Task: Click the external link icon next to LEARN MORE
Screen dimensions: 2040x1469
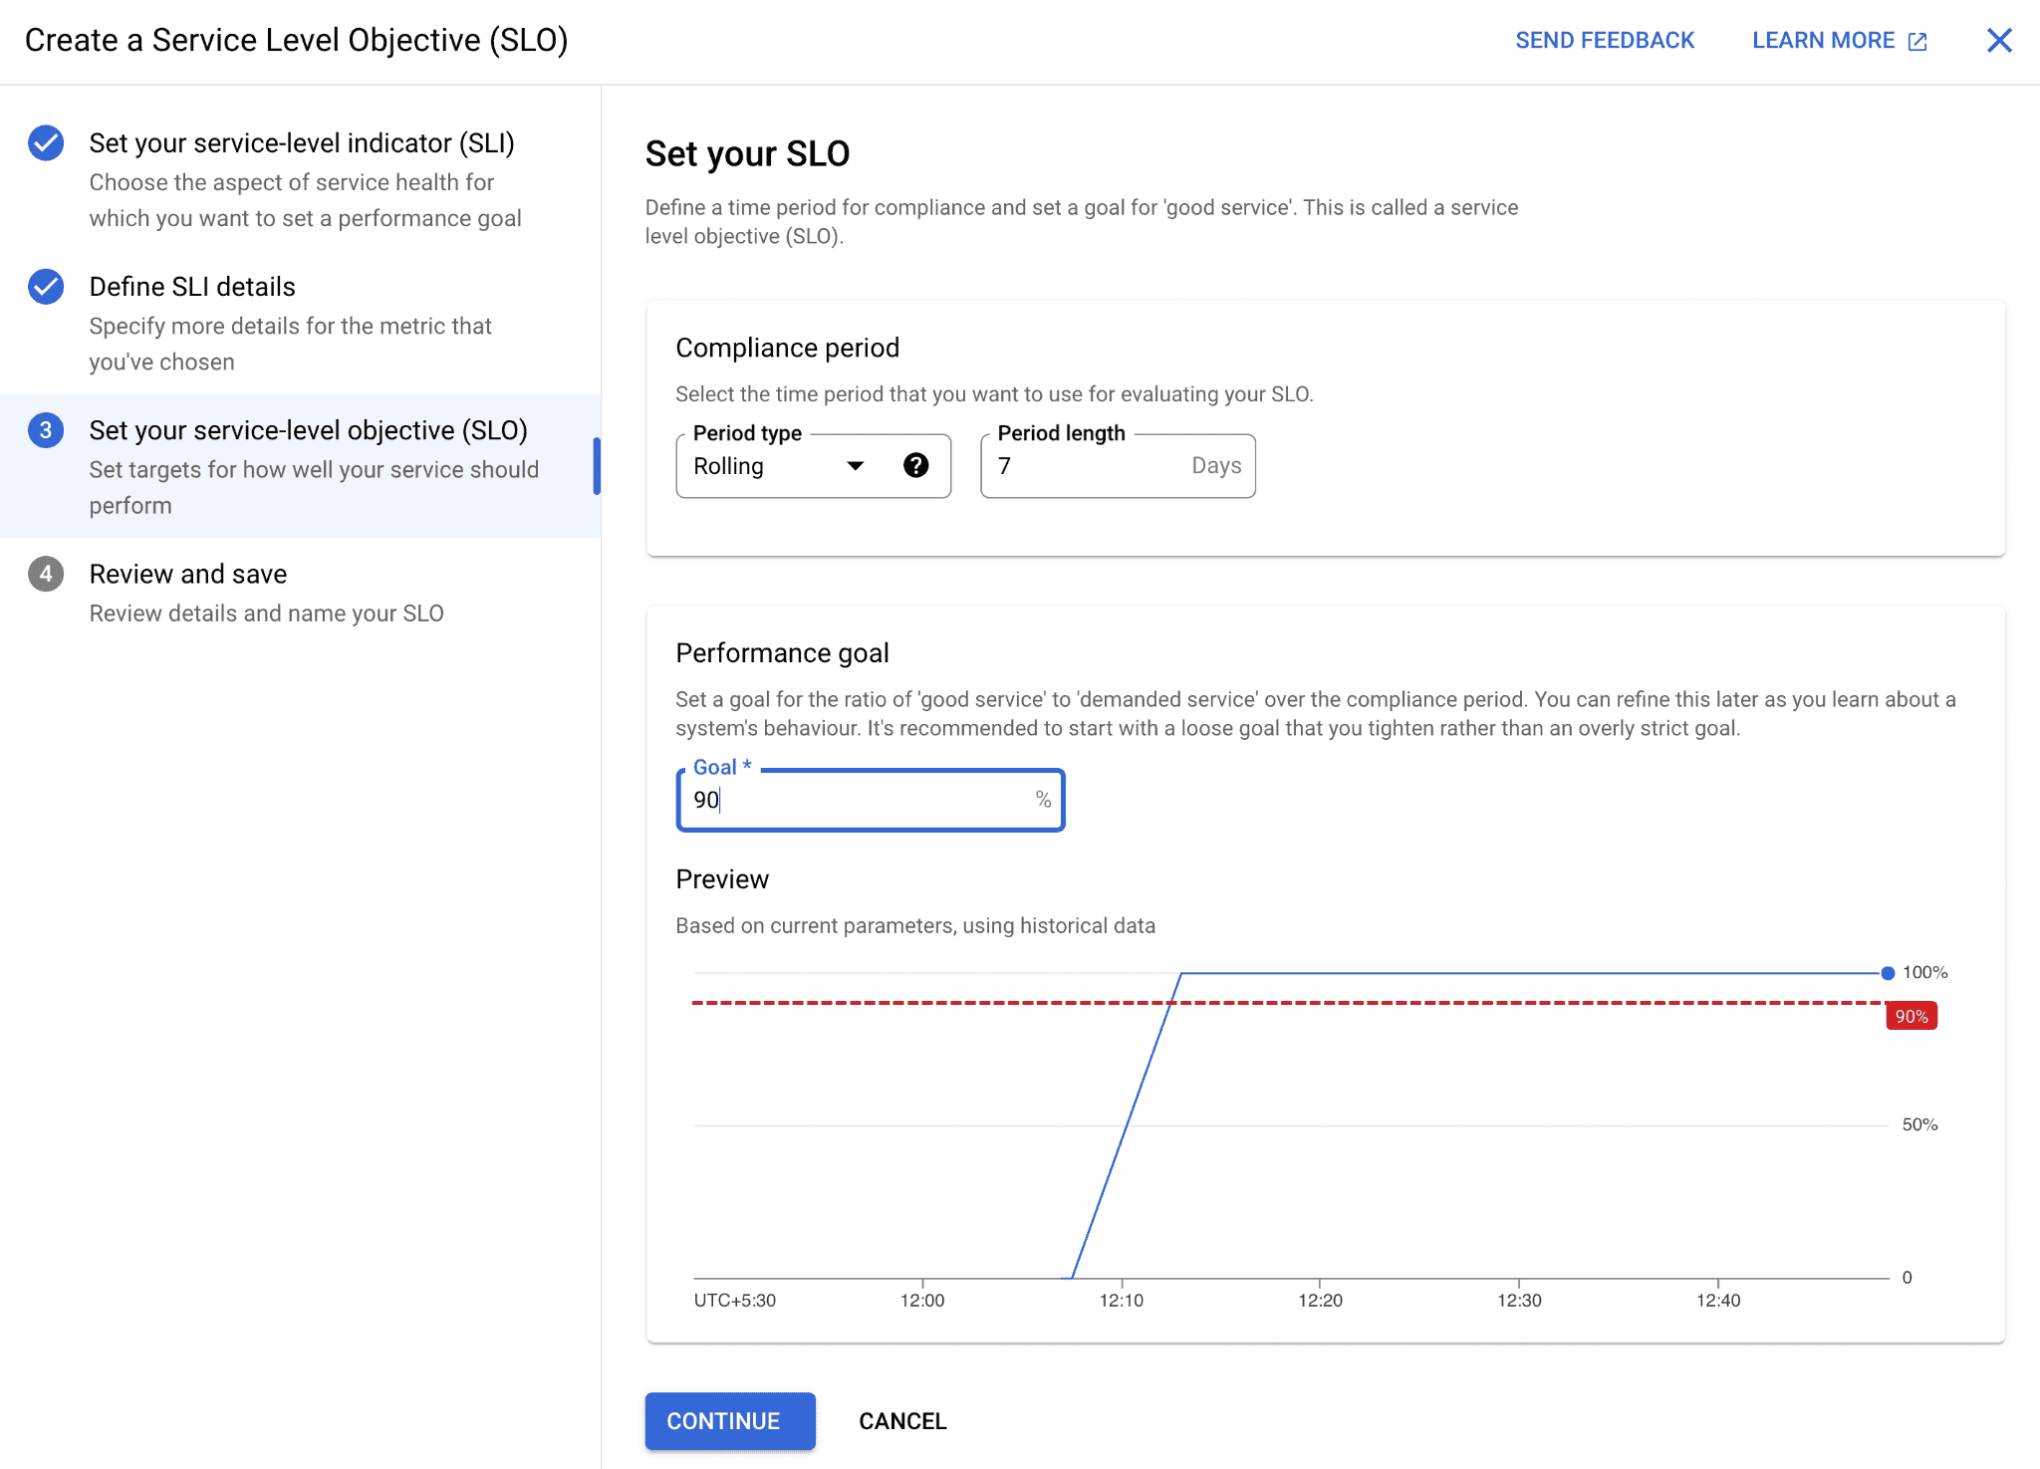Action: (1917, 40)
